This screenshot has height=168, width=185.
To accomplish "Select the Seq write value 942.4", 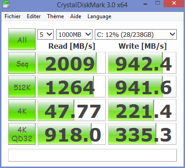I will [142, 63].
